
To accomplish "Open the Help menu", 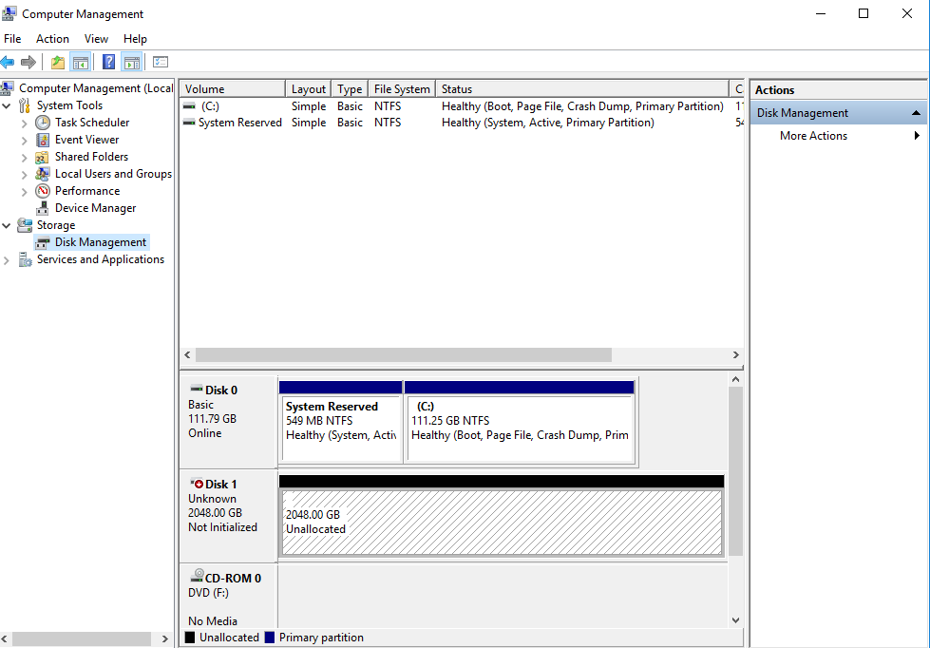I will point(135,39).
